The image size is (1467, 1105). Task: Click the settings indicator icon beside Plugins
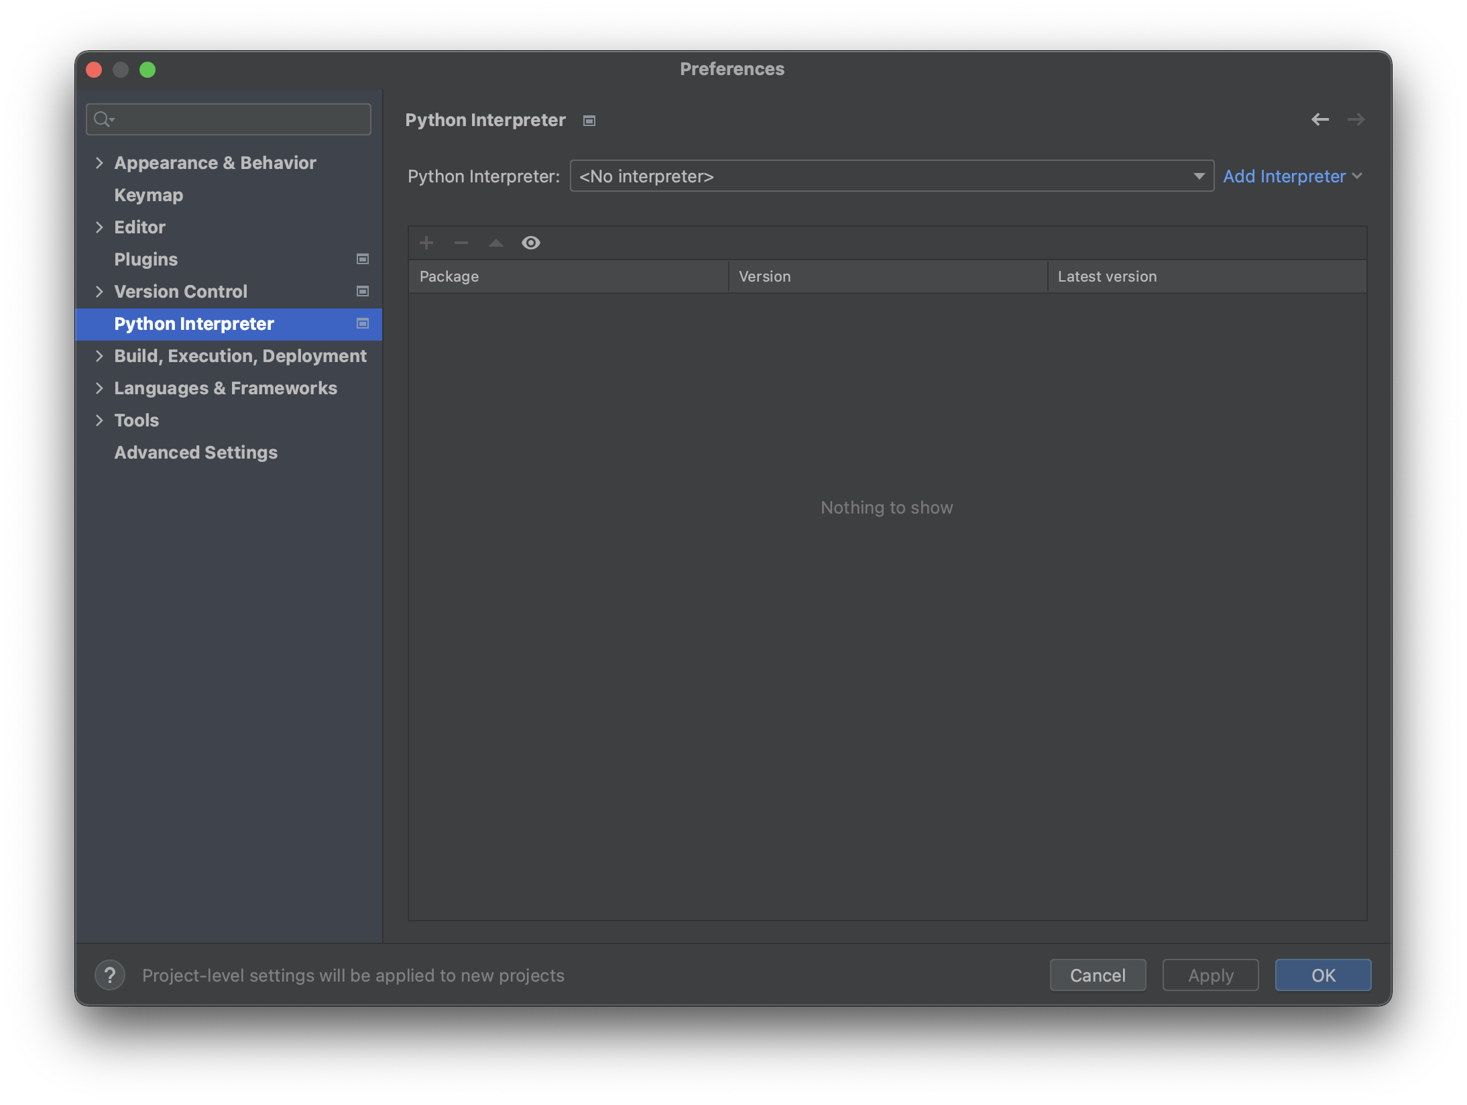[x=361, y=259]
